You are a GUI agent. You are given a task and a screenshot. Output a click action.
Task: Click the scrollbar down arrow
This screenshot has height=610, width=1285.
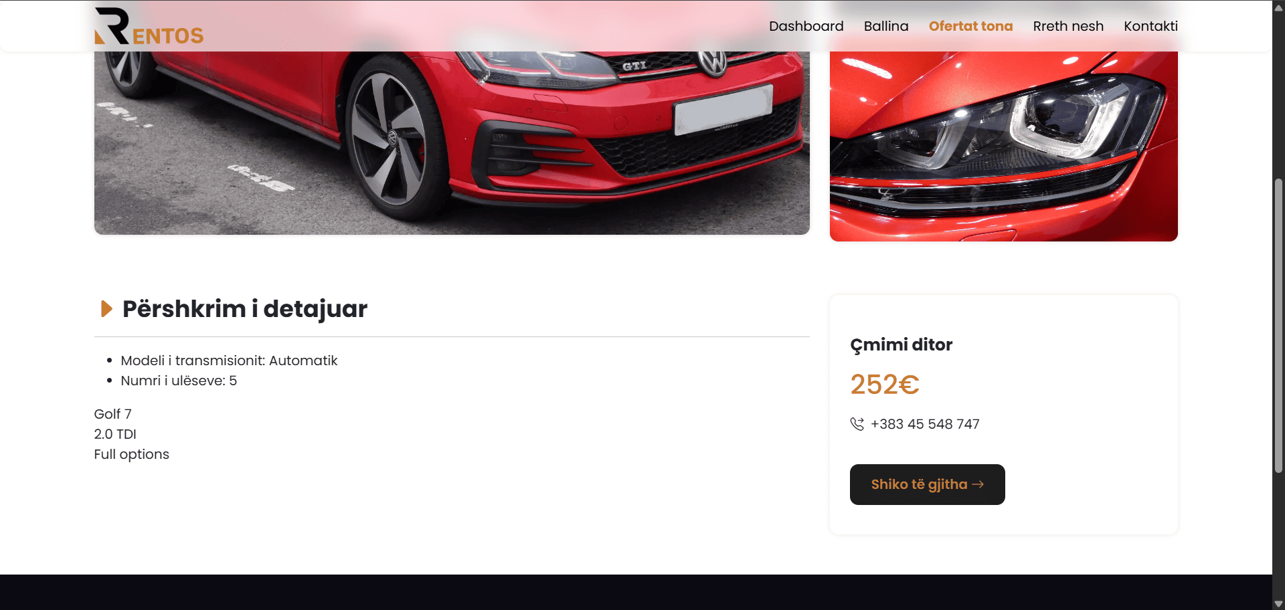pyautogui.click(x=1278, y=603)
